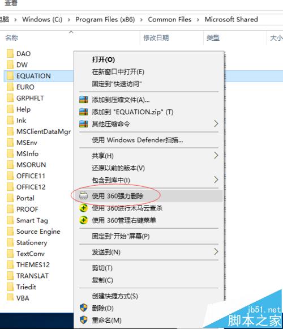The image size is (283, 329).
Task: Click the OFFICE11 folder icon
Action: [x=10, y=176]
